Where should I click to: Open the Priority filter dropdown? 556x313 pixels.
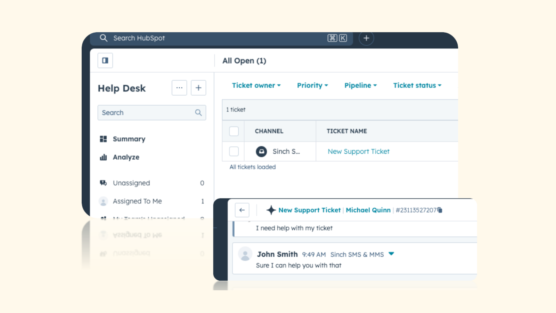pyautogui.click(x=312, y=85)
